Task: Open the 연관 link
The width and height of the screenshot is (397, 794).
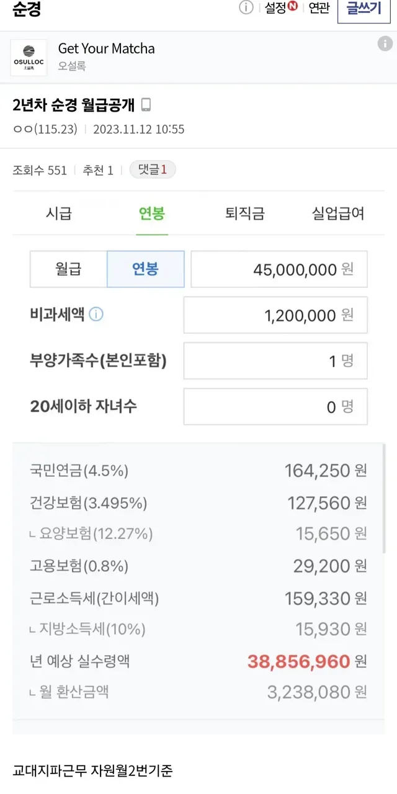Action: (319, 8)
